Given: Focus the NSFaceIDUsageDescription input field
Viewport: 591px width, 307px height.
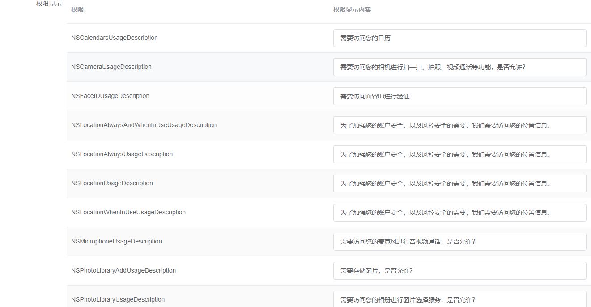Looking at the screenshot, I should point(459,96).
